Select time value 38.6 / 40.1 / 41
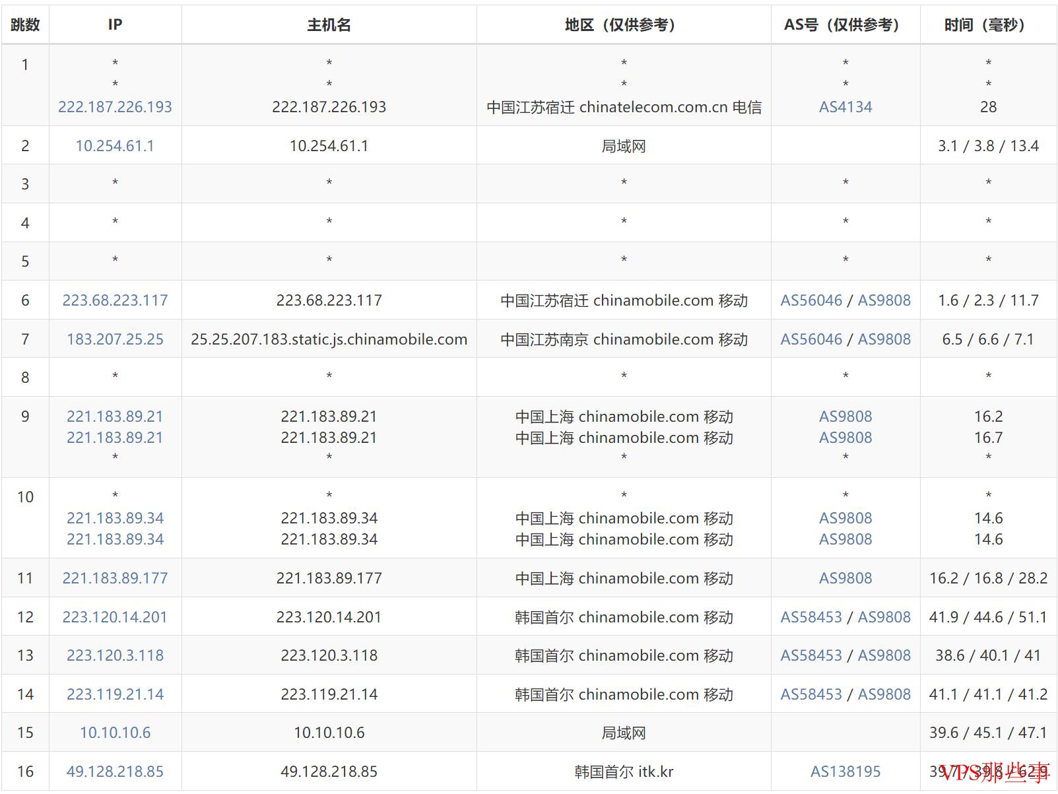The width and height of the screenshot is (1058, 794). click(988, 655)
